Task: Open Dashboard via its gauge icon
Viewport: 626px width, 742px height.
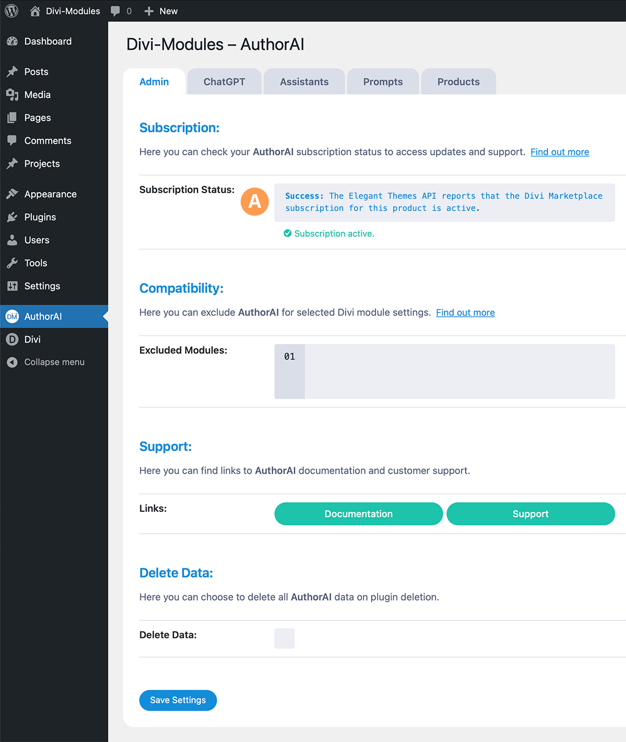Action: pyautogui.click(x=13, y=41)
